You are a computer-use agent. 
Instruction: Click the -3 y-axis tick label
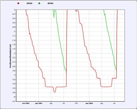coord(14,75)
